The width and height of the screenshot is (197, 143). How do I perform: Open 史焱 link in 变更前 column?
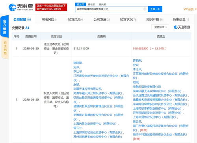(76, 67)
